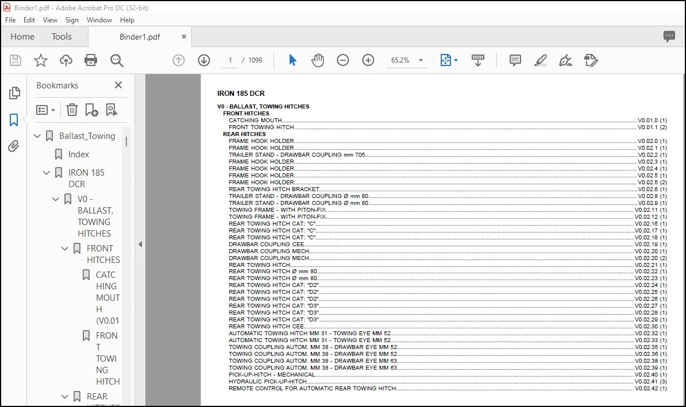The image size is (686, 407).
Task: Select the arrow selection tool
Action: (292, 60)
